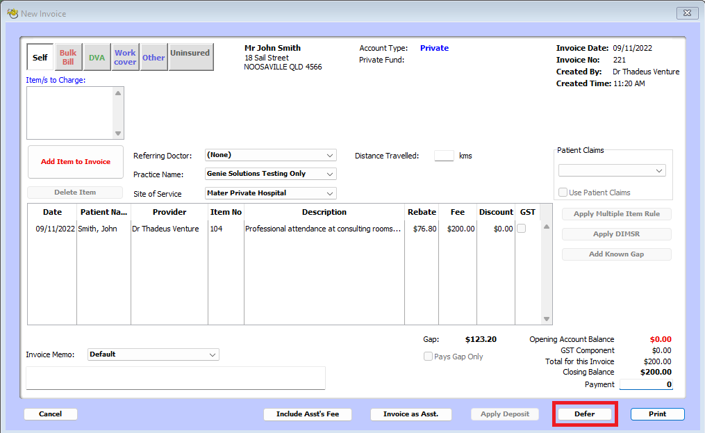705x433 pixels.
Task: Switch to the Bulk Bill tab
Action: pos(67,56)
